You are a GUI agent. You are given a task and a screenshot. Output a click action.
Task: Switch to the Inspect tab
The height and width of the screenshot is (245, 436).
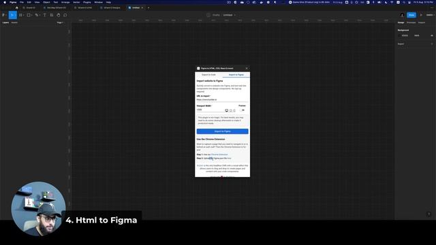[x=422, y=22]
